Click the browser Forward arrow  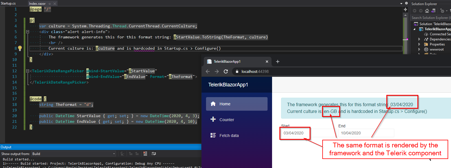click(x=217, y=71)
